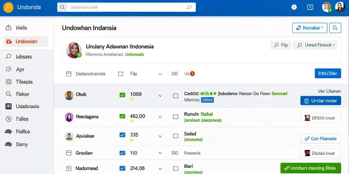This screenshot has height=174, width=349.
Task: Check the empty box before Runoln tSekal
Action: [x=176, y=117]
